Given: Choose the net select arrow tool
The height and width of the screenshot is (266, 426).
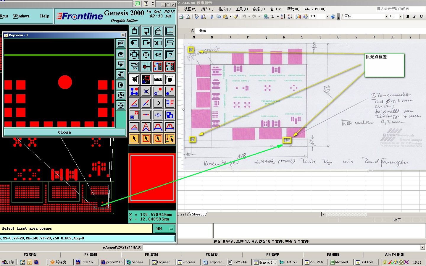Looking at the screenshot, I should pos(170,139).
